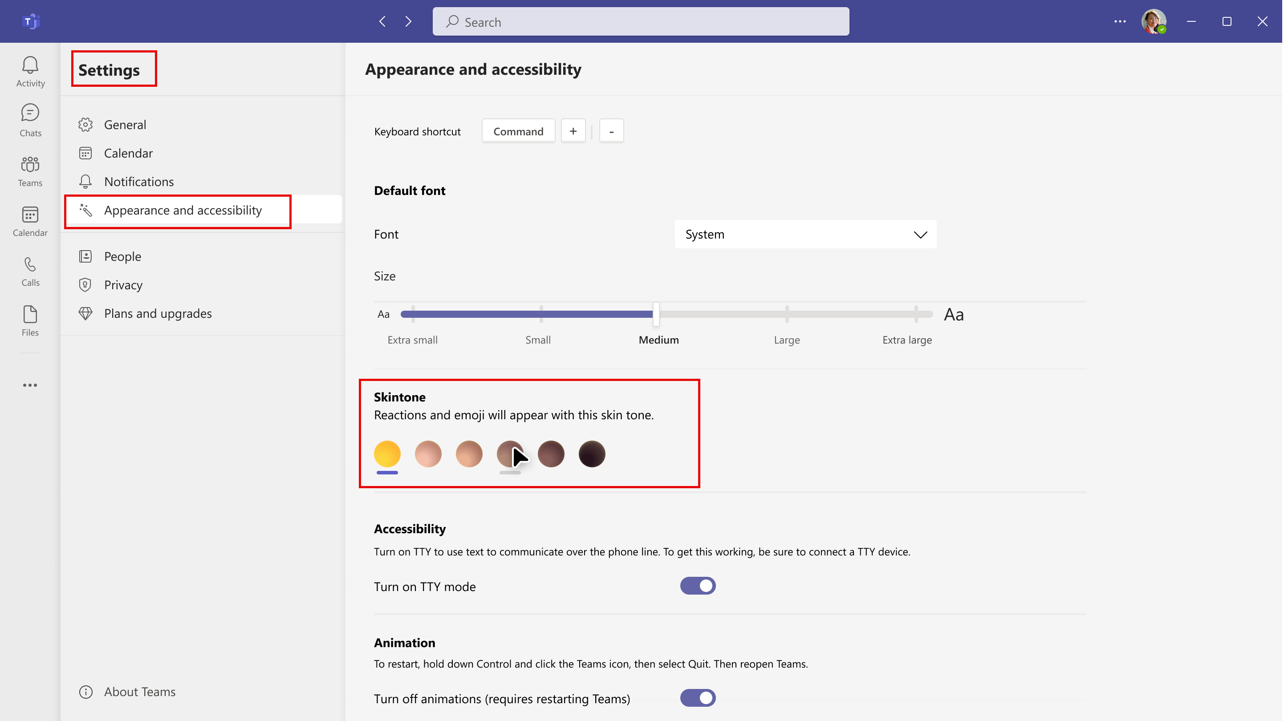Open the title bar more options ellipsis
Viewport: 1284px width, 721px height.
1120,21
